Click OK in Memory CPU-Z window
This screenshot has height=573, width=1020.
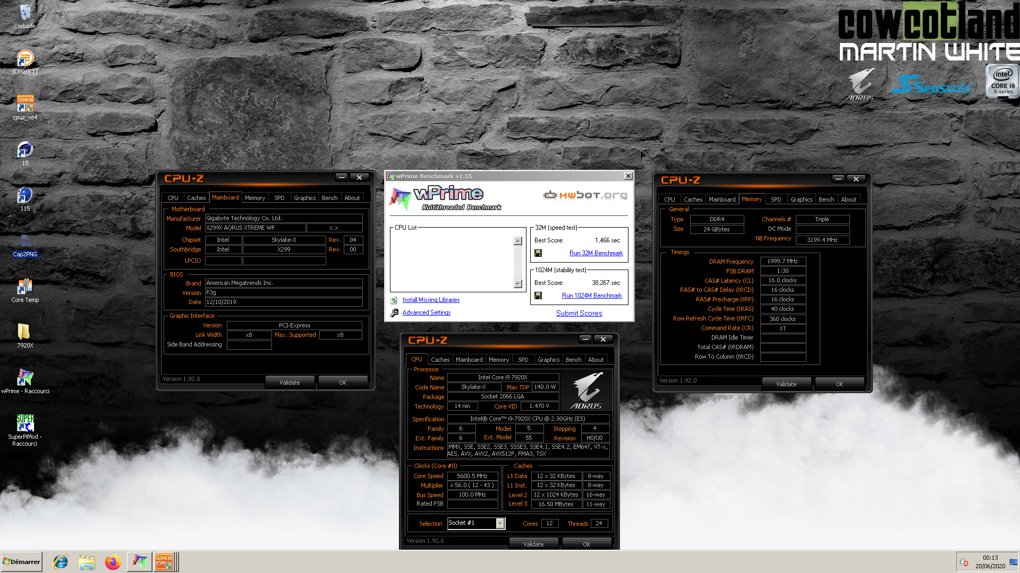pos(839,384)
